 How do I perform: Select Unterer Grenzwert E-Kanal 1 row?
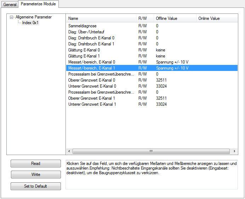click(x=152, y=104)
